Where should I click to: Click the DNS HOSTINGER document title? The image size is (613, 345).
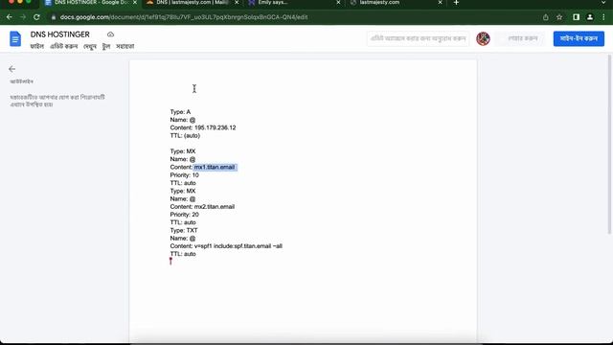[59, 34]
